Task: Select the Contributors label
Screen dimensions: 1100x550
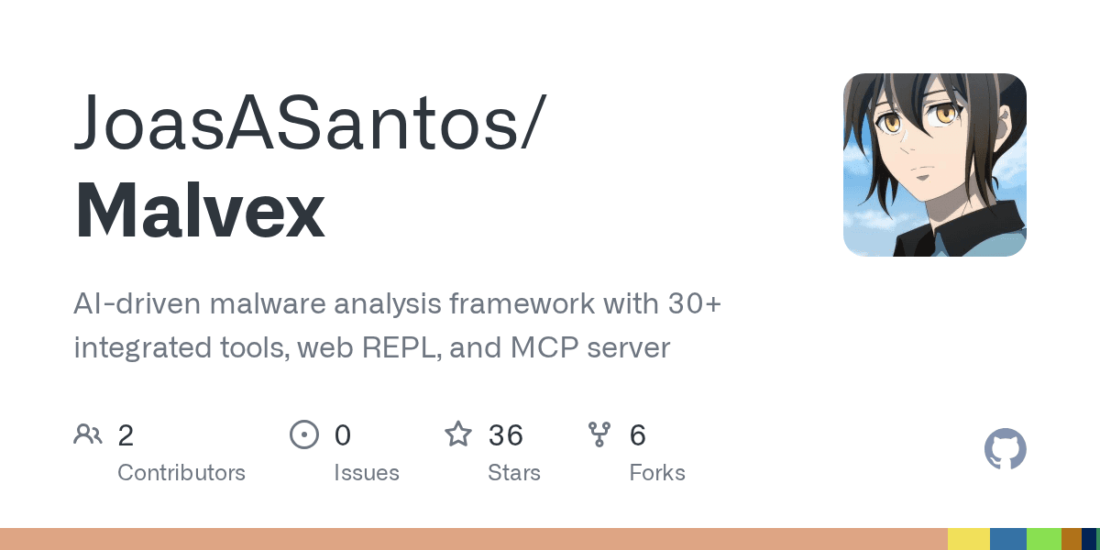Action: [181, 473]
